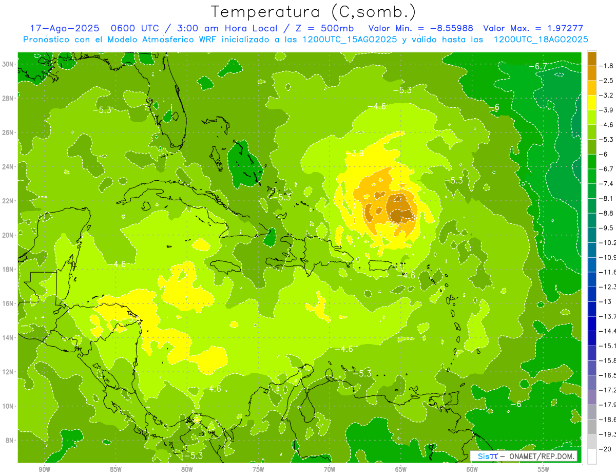The height and width of the screenshot is (476, 616).
Task: Click the "18N" latitude axis label
Action: 9,269
